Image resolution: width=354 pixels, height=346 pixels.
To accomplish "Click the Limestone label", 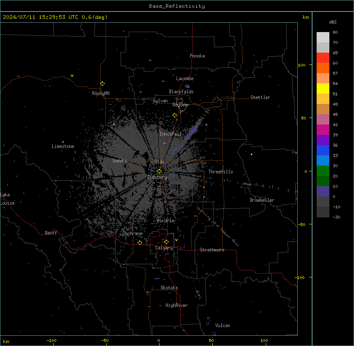I will (x=63, y=146).
